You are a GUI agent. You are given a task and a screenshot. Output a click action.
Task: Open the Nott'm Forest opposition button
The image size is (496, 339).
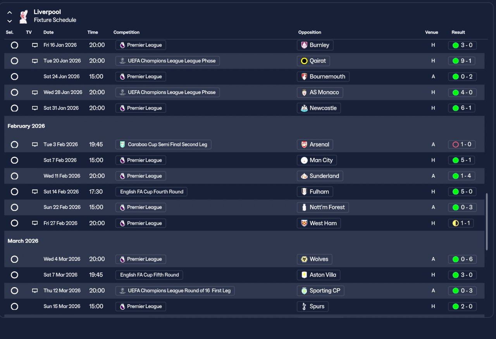tap(323, 207)
